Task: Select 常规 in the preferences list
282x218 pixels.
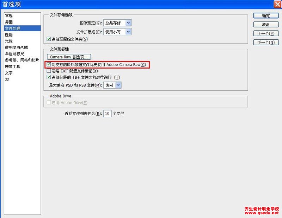Action: click(9, 16)
